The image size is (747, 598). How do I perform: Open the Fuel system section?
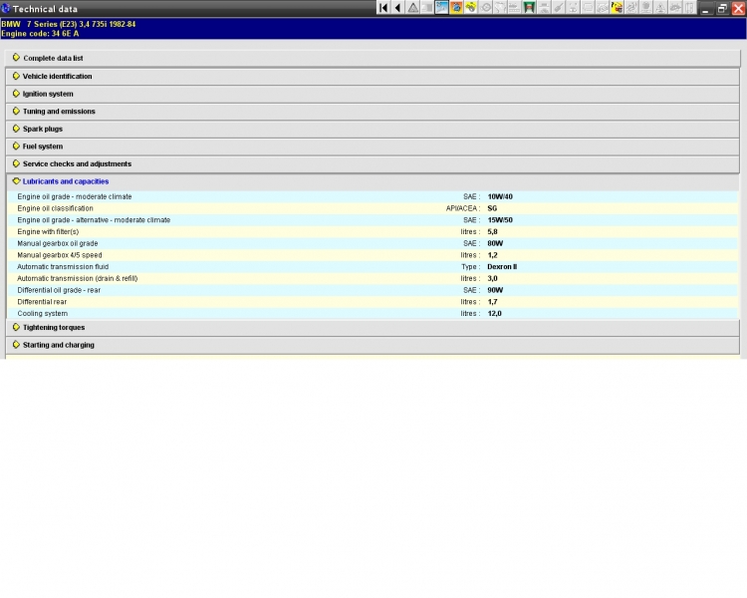43,147
